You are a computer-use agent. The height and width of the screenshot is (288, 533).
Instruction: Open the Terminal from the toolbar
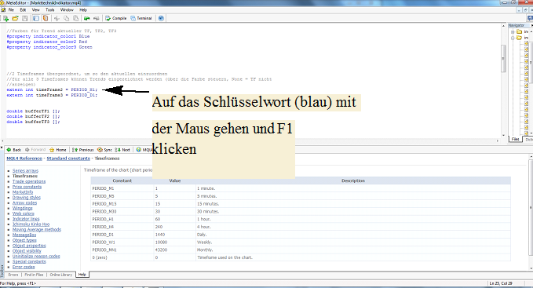tap(141, 18)
